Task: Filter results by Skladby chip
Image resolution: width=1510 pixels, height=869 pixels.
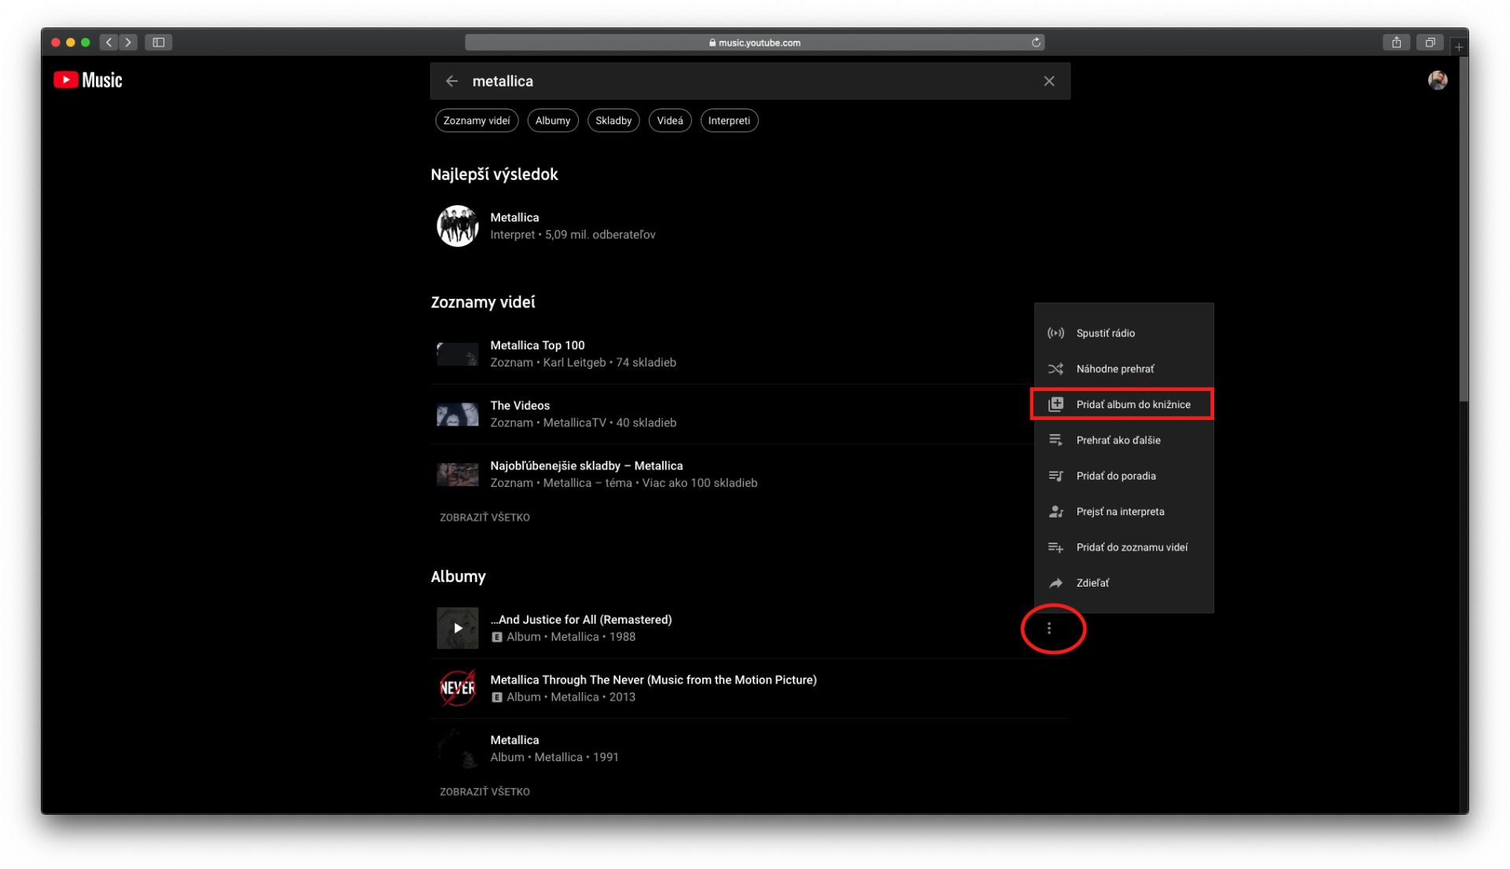Action: pos(613,120)
